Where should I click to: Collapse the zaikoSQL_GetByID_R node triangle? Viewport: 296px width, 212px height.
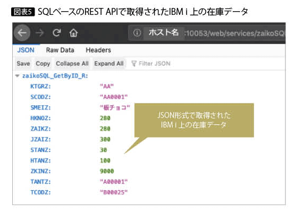(18, 76)
